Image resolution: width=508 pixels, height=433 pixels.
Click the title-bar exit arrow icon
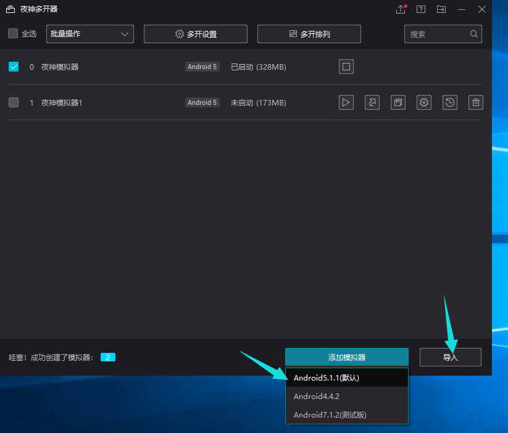tap(441, 9)
